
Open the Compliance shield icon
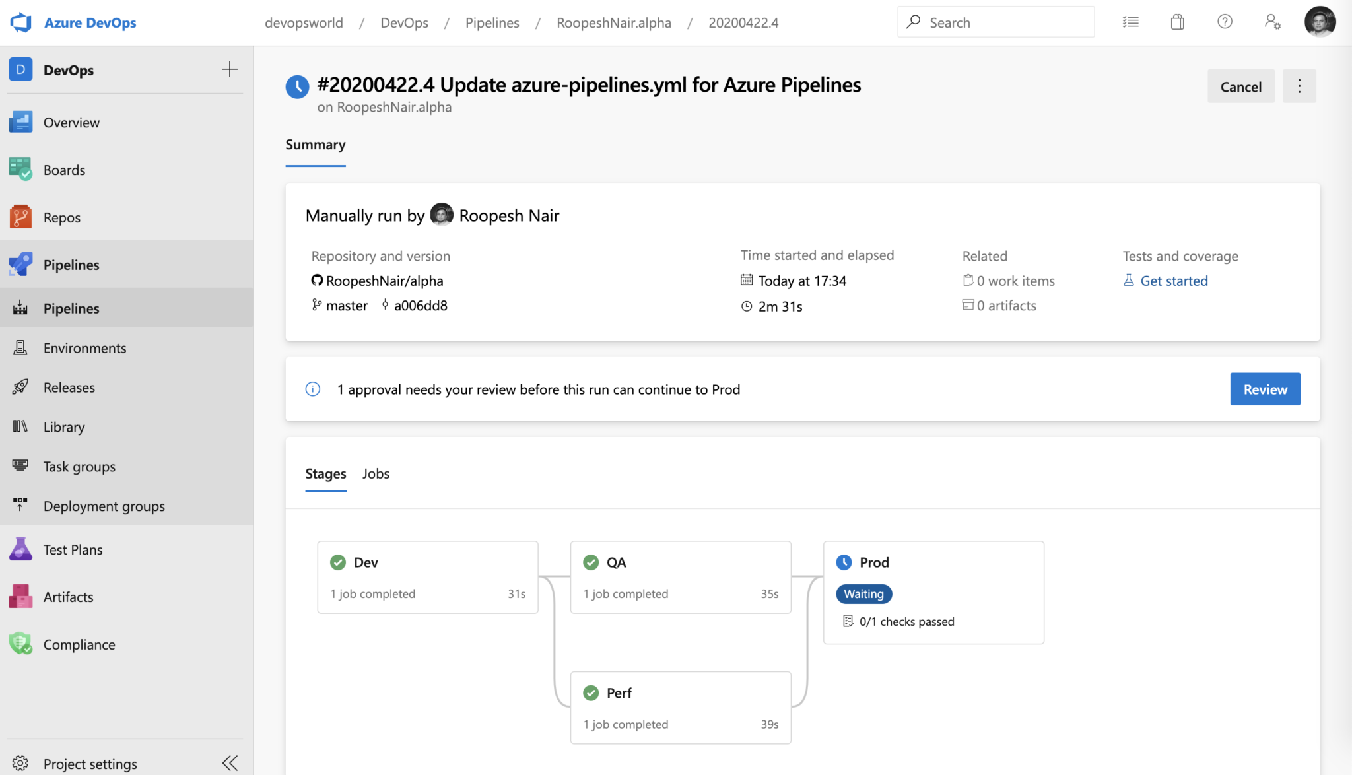pyautogui.click(x=20, y=644)
